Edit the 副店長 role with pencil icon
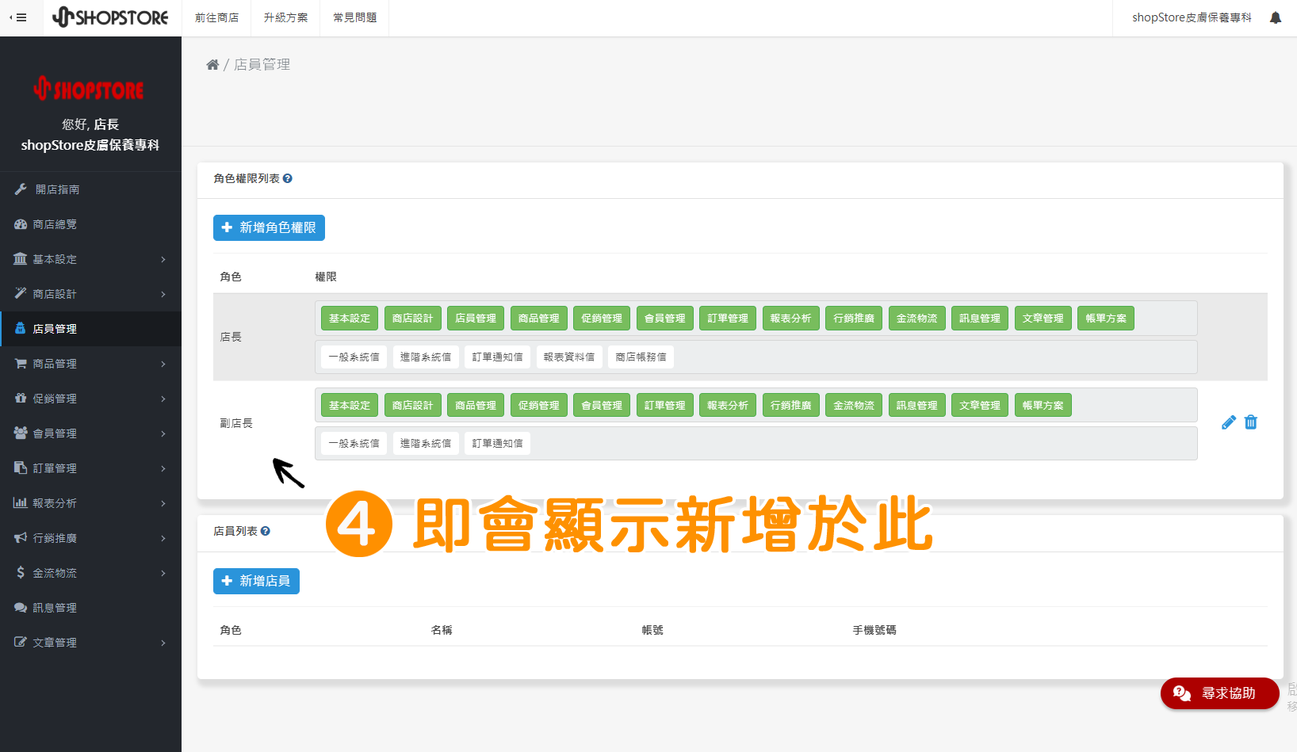 click(1229, 422)
